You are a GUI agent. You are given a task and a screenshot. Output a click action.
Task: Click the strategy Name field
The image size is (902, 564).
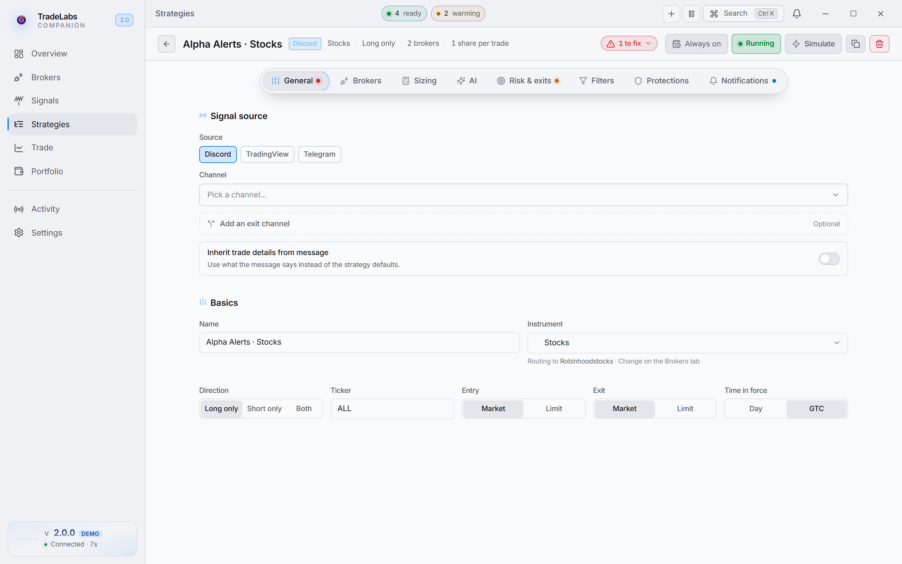(359, 342)
